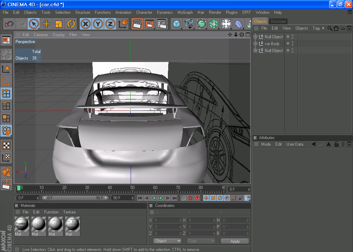Go to end of animation
Screen dimensions: 353x252
point(175,198)
